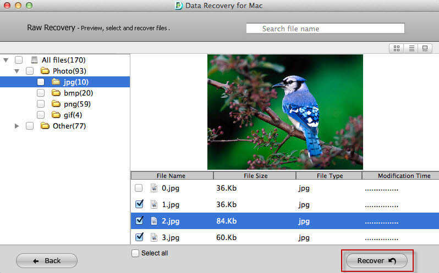This screenshot has height=273, width=439.
Task: Enable the Select all checkbox
Action: [x=135, y=253]
